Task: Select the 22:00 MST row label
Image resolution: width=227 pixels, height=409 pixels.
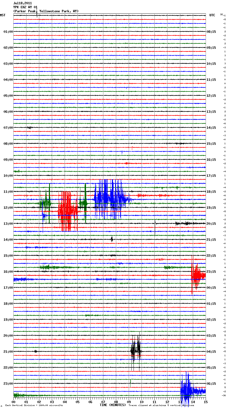Action: 8,368
